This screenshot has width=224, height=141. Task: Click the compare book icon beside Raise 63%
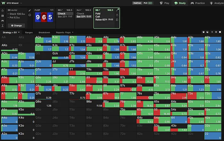coord(117,20)
